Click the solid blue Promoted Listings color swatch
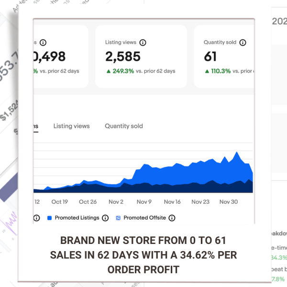This screenshot has height=287, width=287. (49, 218)
